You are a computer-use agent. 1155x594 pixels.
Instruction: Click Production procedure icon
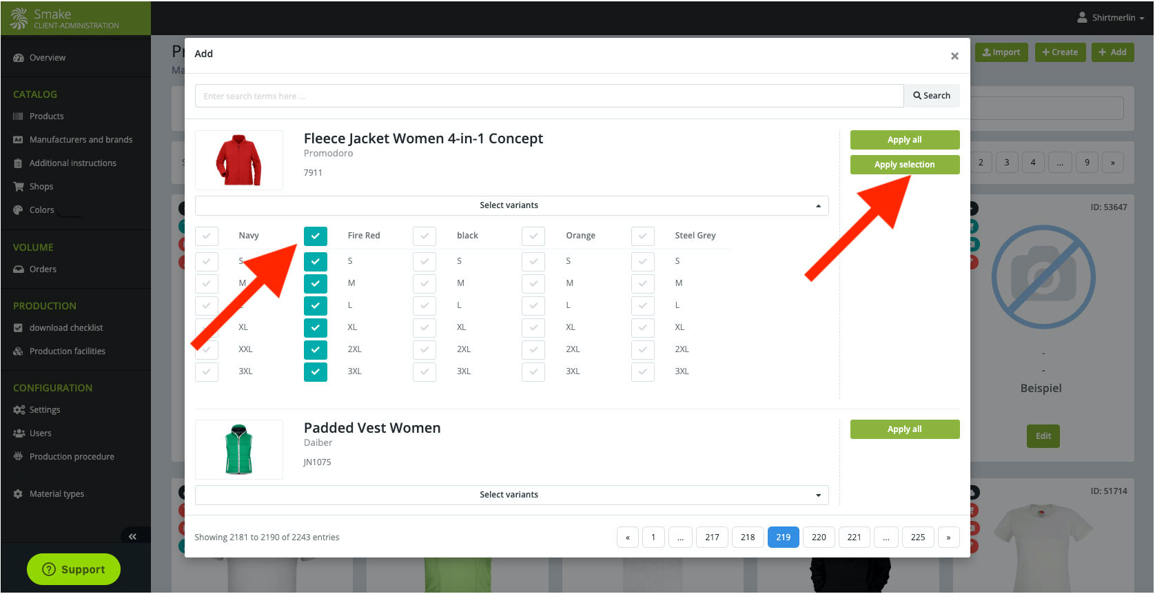click(x=19, y=456)
